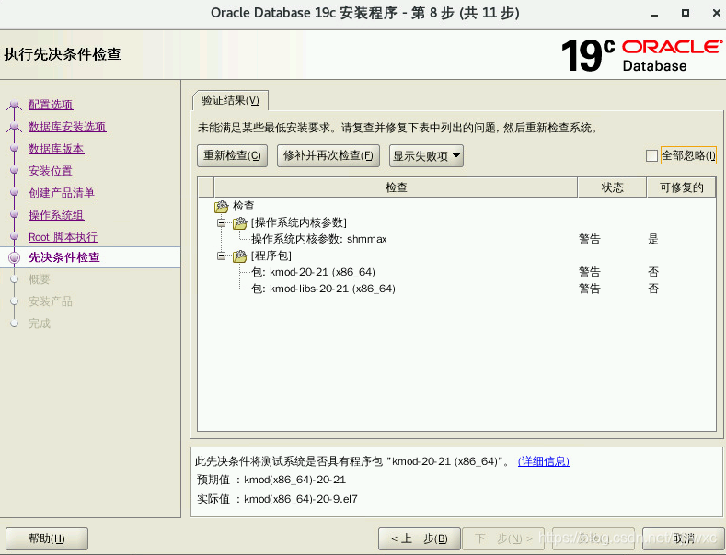Switch to the 验证结果 tab
726x555 pixels.
click(x=230, y=100)
